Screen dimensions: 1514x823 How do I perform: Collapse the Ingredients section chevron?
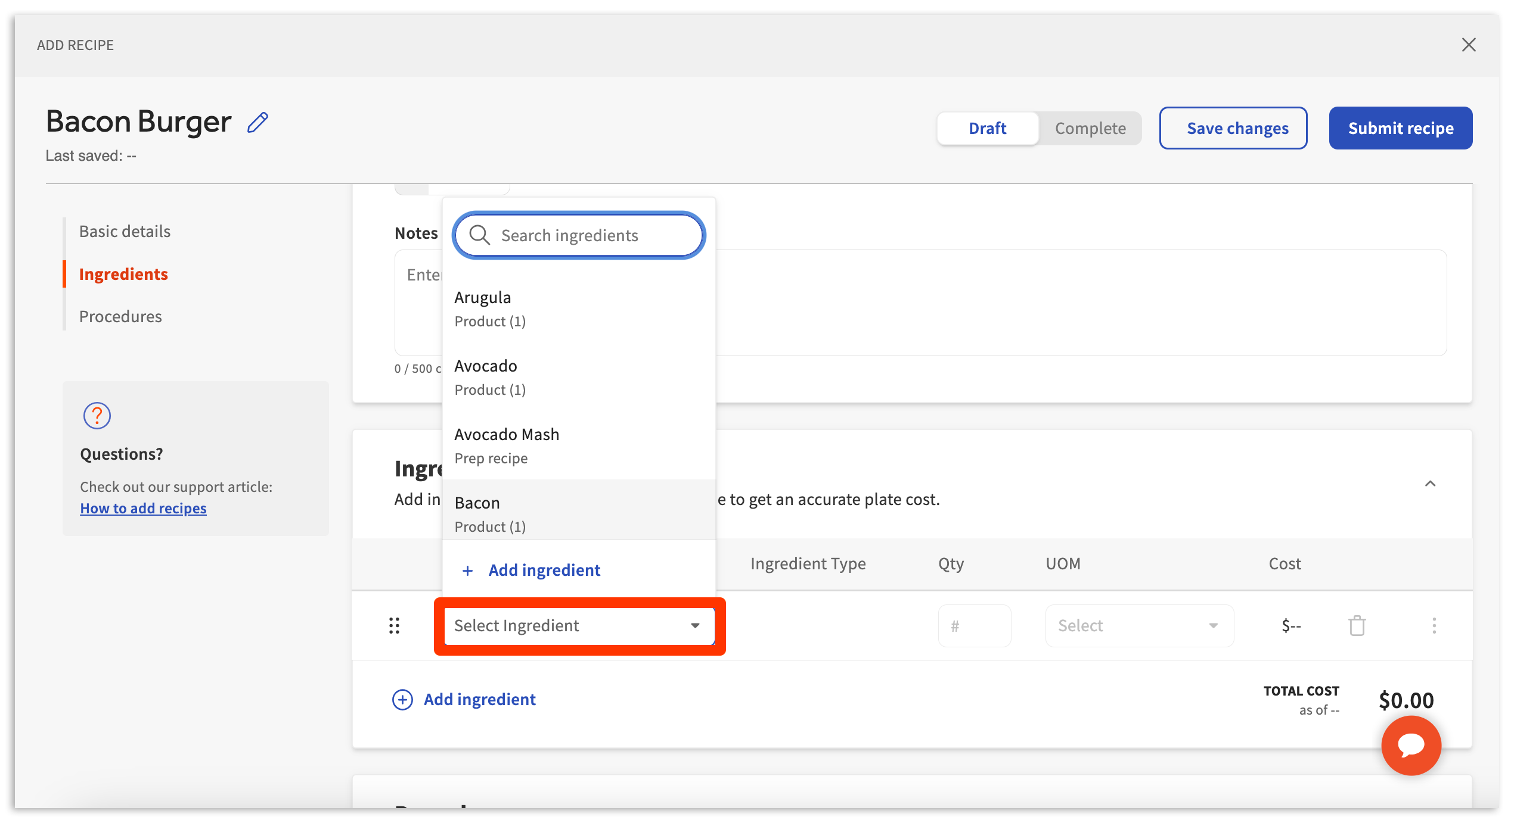coord(1429,484)
